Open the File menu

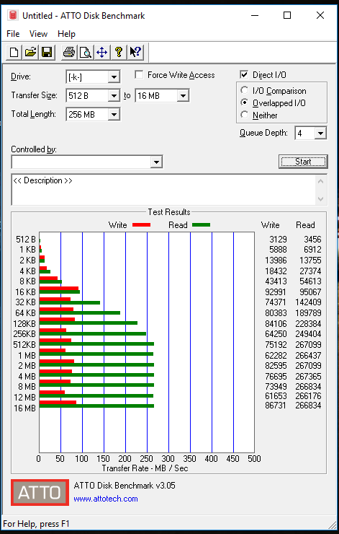pos(13,34)
